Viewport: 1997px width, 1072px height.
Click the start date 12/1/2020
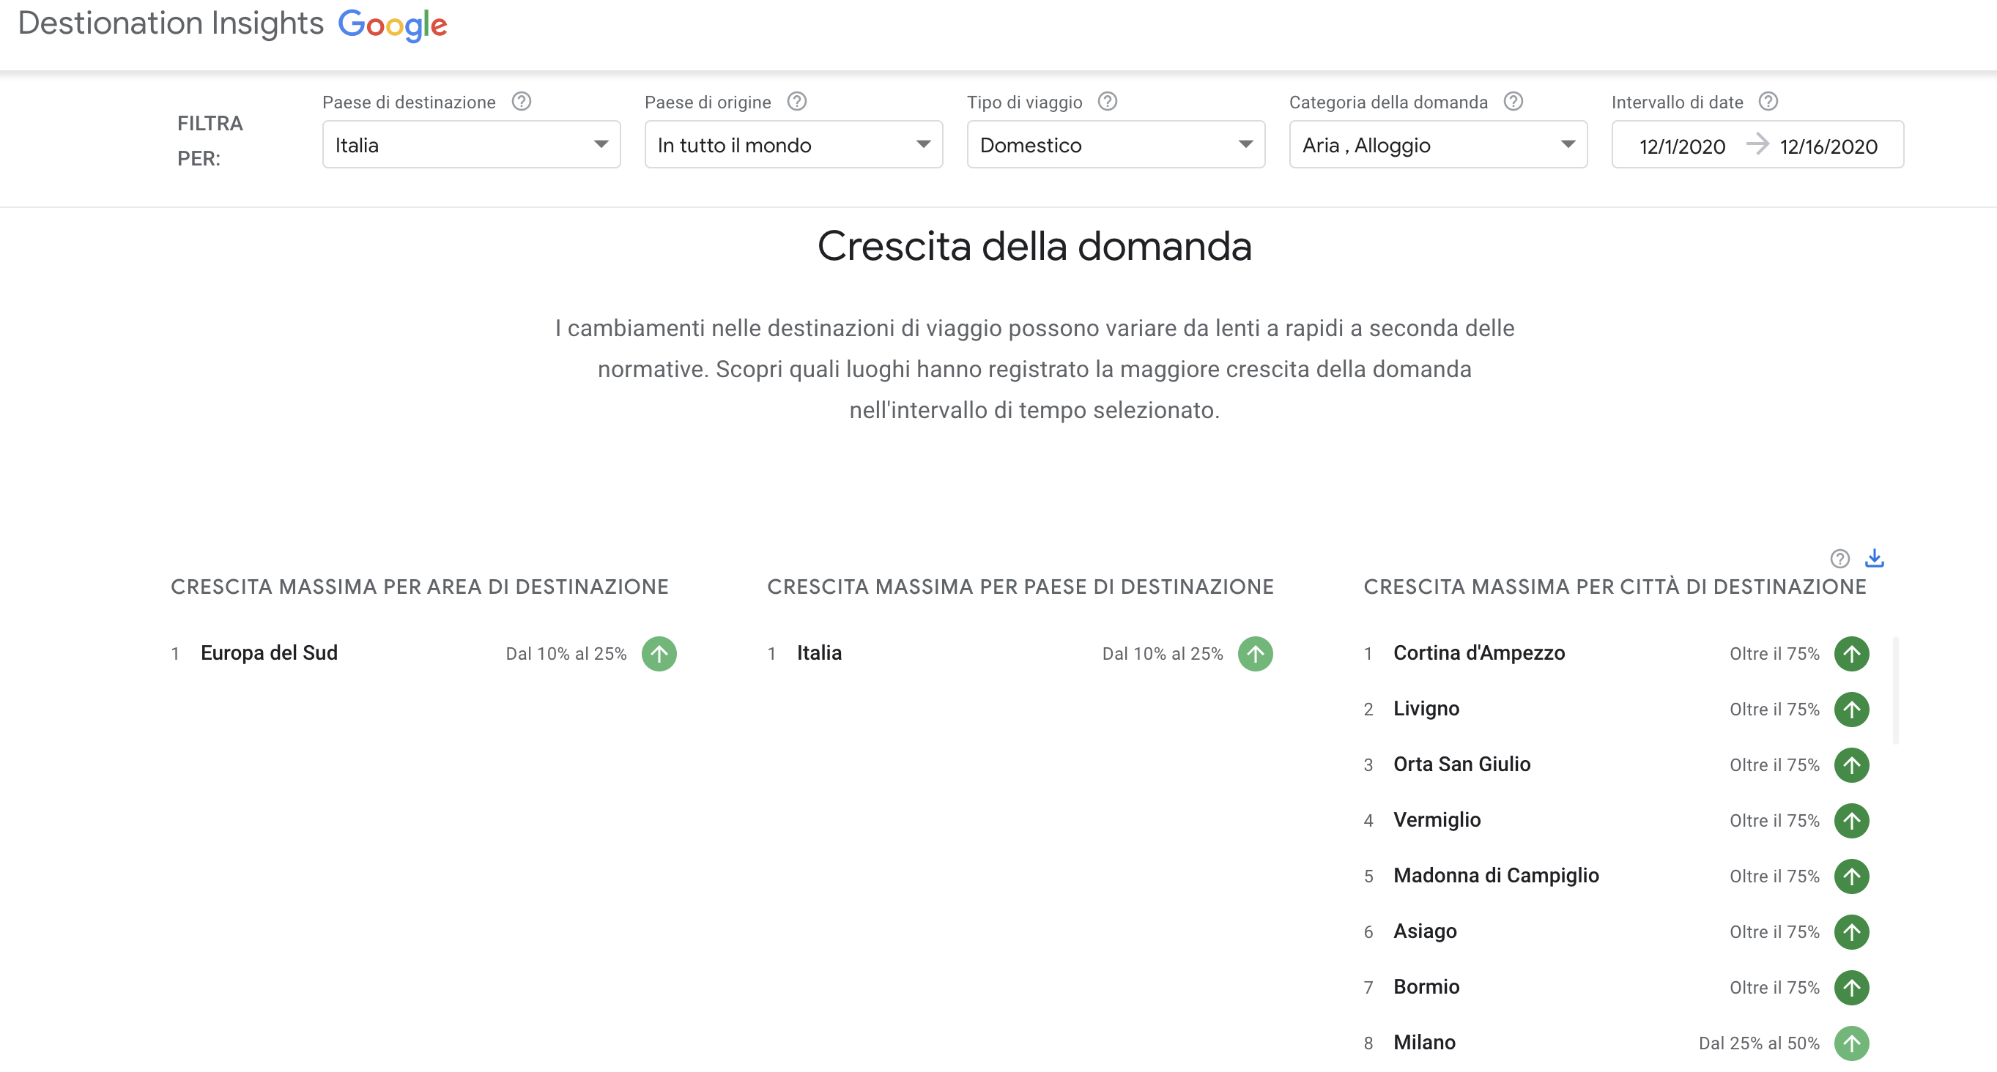pyautogui.click(x=1681, y=146)
